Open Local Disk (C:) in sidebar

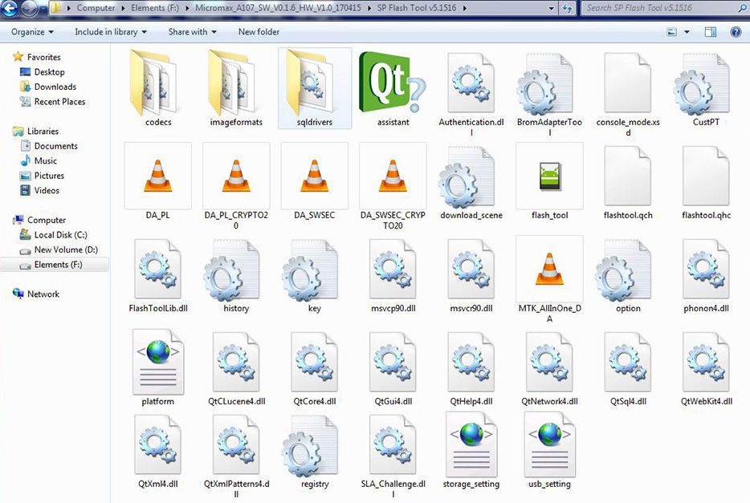[53, 234]
